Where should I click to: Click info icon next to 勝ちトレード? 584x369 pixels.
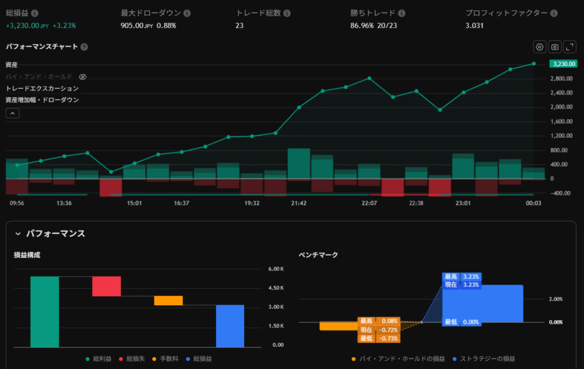(401, 13)
